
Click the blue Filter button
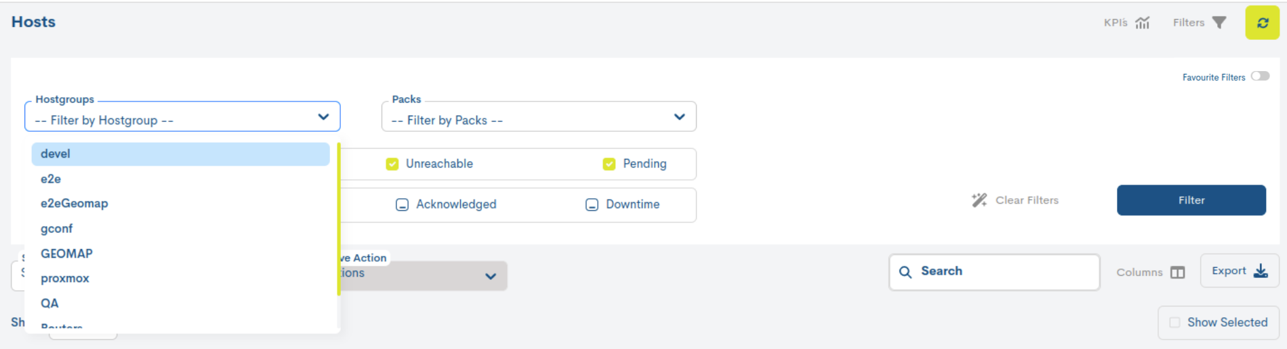click(1191, 200)
